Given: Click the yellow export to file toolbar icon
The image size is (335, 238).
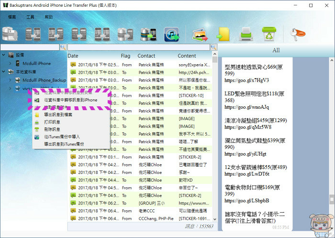Looking at the screenshot, I should point(223,34).
